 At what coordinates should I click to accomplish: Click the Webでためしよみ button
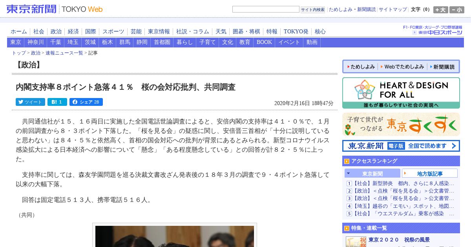click(403, 67)
